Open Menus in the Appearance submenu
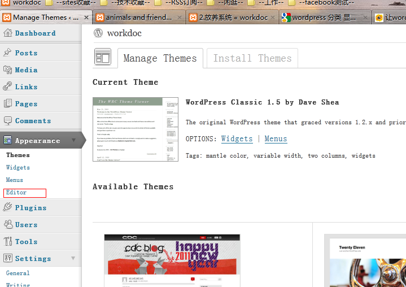The height and width of the screenshot is (287, 406). coord(15,180)
